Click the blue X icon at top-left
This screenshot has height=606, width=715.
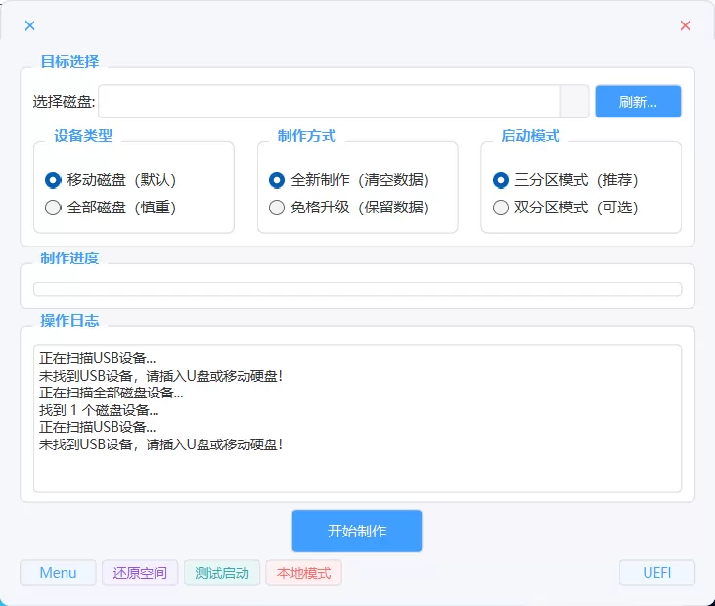click(29, 25)
